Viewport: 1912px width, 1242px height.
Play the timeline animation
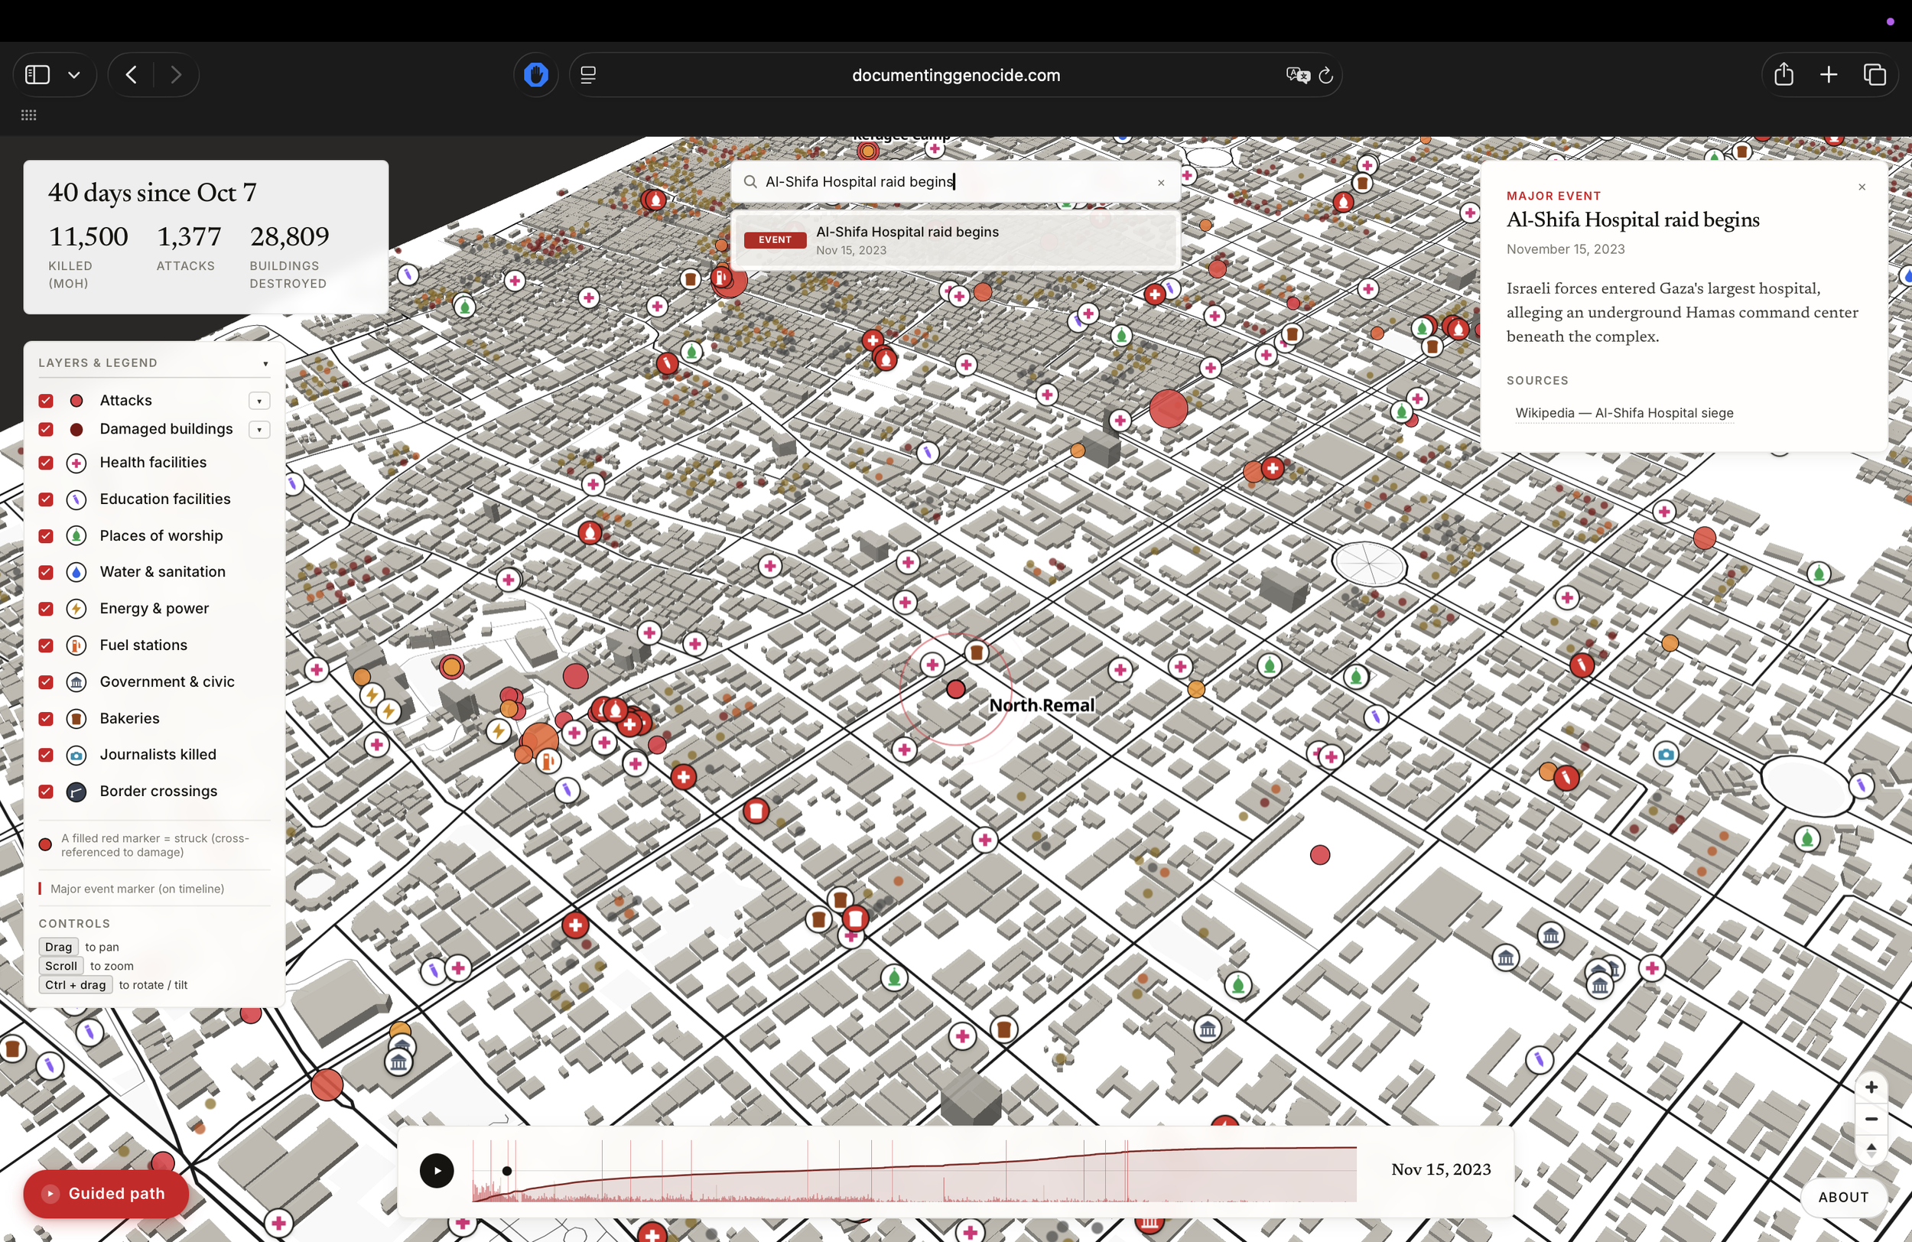[x=436, y=1171]
